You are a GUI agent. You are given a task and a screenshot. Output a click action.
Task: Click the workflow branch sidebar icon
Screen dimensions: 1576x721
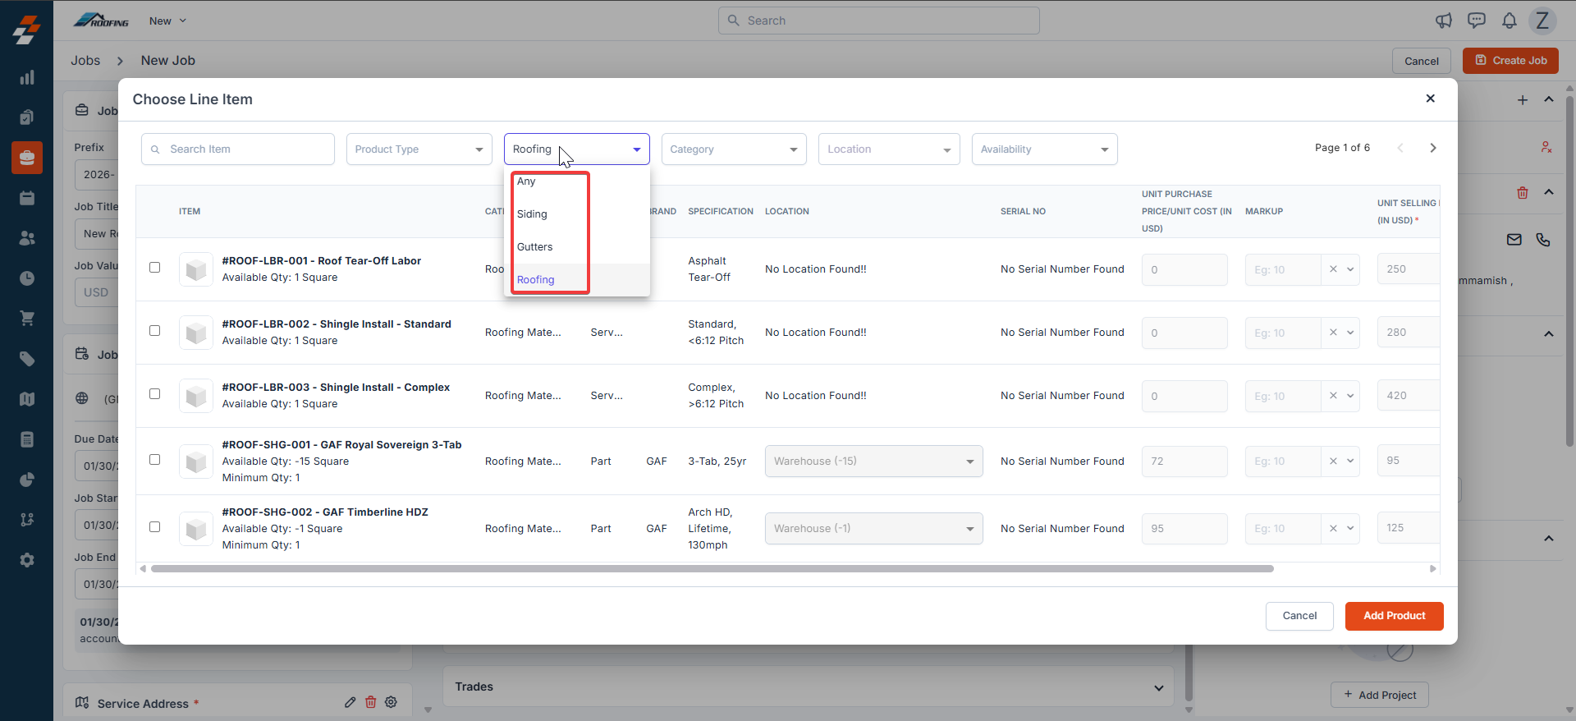[x=27, y=520]
